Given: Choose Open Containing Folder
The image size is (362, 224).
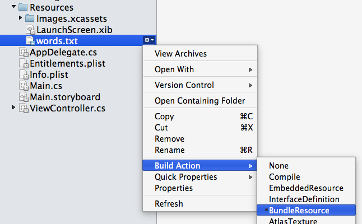Looking at the screenshot, I should [x=200, y=101].
